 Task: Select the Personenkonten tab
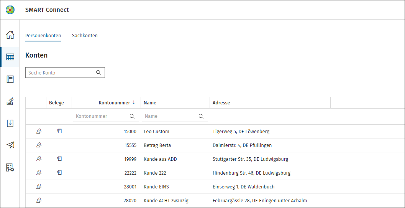[43, 36]
